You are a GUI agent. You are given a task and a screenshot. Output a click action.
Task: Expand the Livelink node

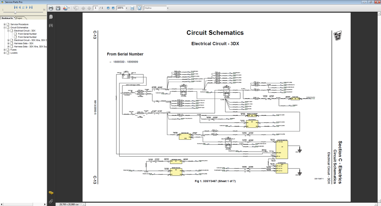click(x=4, y=53)
